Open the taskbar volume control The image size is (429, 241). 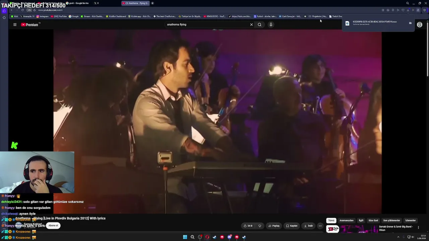(x=413, y=237)
